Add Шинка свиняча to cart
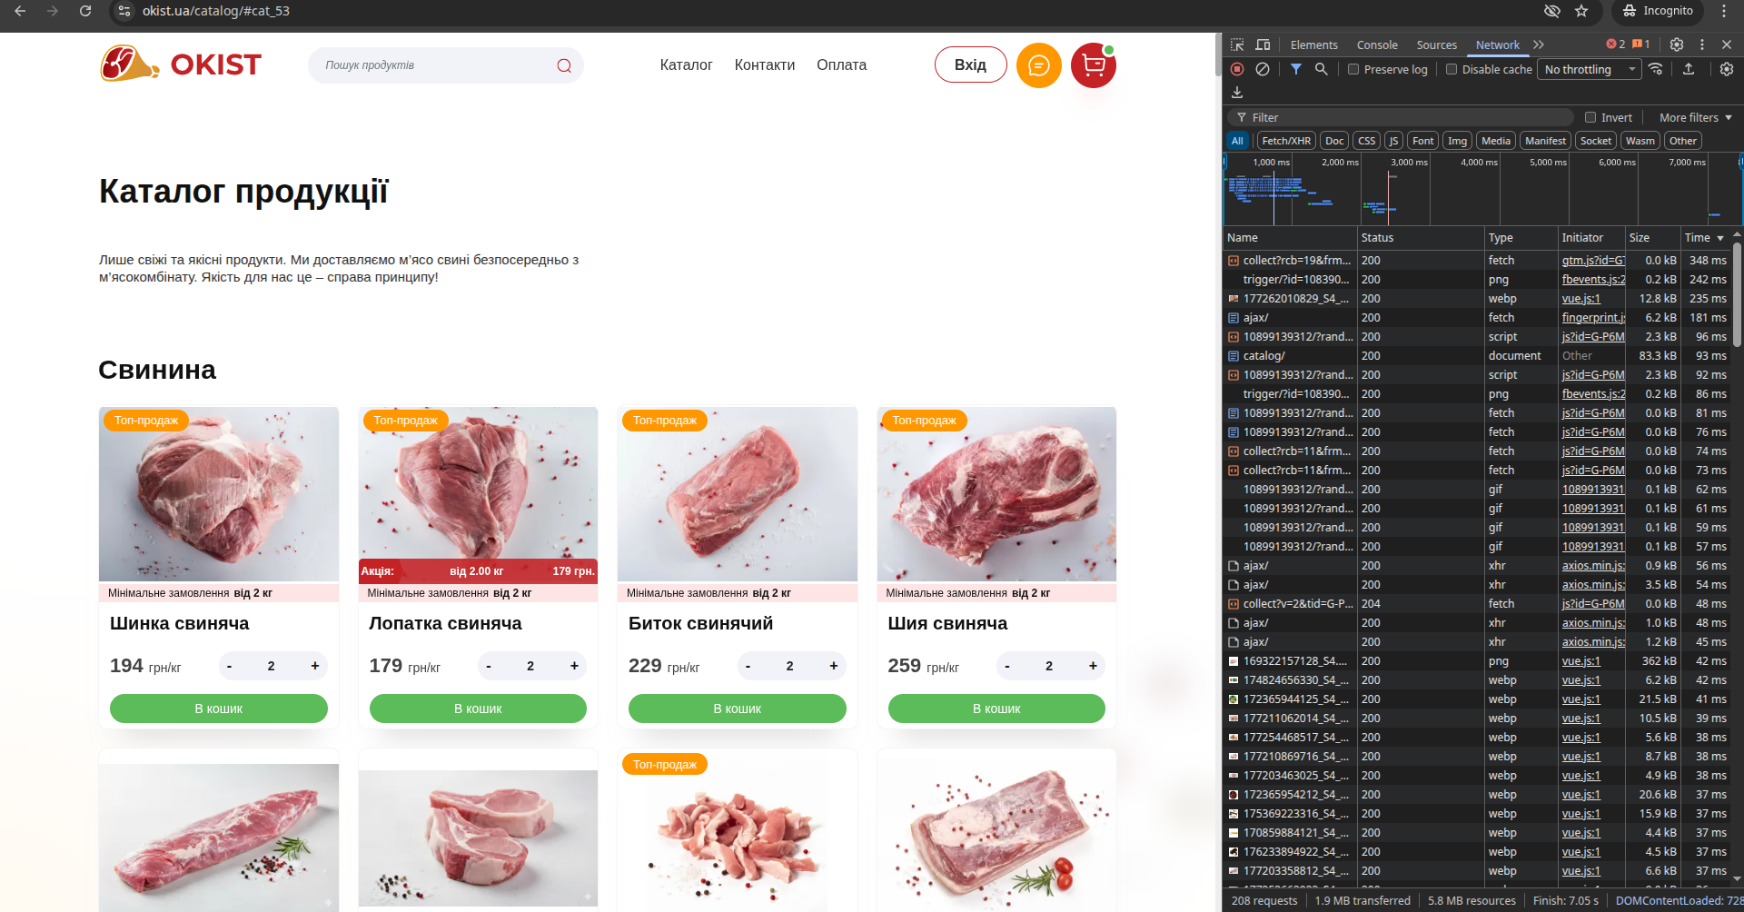 [x=219, y=709]
